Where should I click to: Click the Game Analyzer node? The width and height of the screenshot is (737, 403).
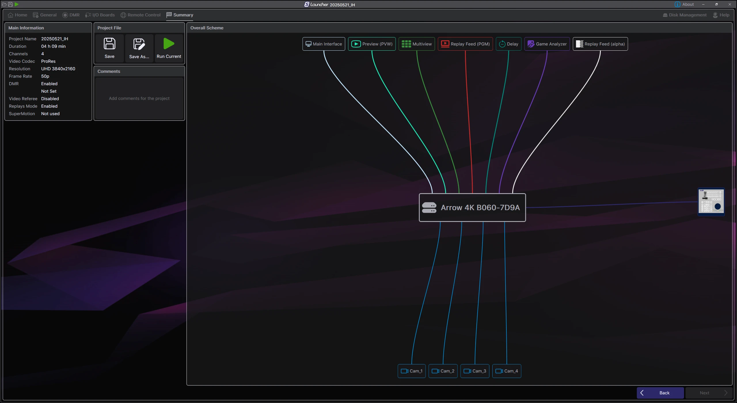click(x=547, y=44)
